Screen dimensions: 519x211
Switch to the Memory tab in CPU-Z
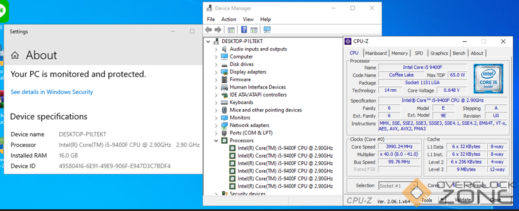pyautogui.click(x=399, y=53)
